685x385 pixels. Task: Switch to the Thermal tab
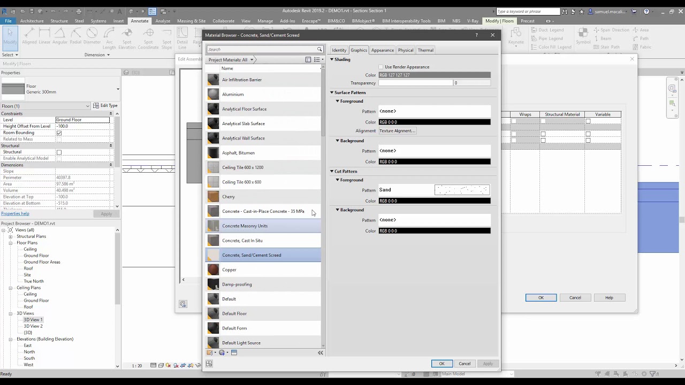coord(425,50)
